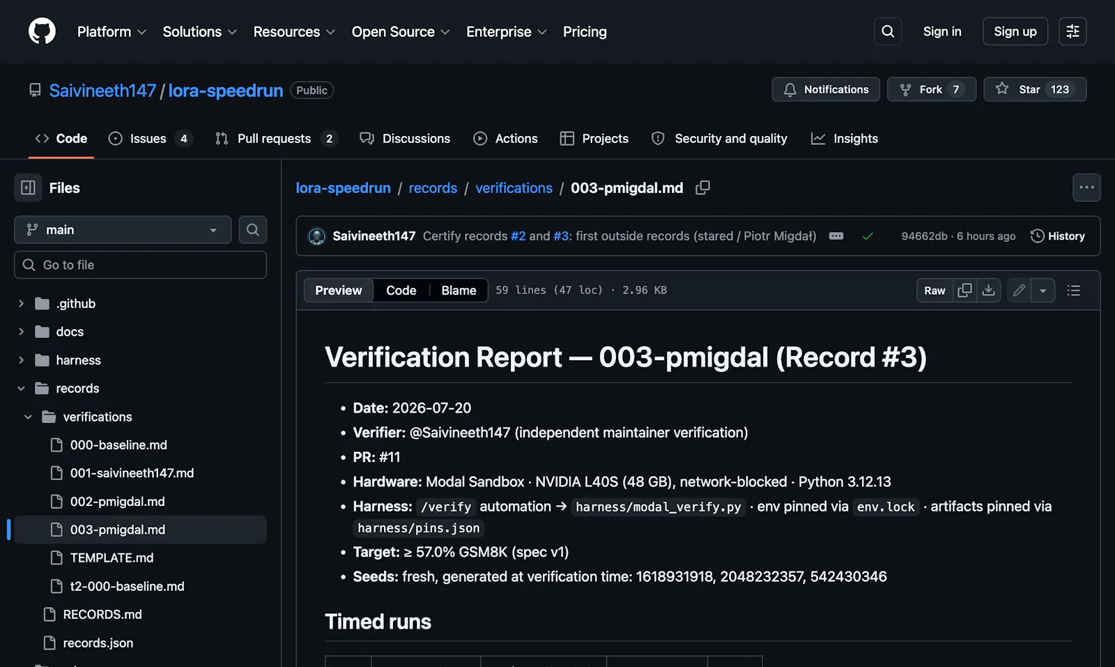Open the main branch dropdown
Viewport: 1115px width, 667px height.
pyautogui.click(x=123, y=230)
